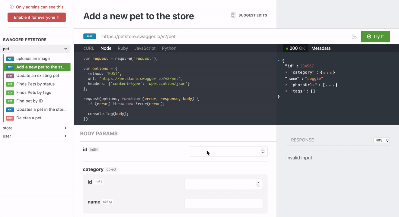
Task: Click the GET badge of 'Find pet by ID'
Action: click(10, 101)
